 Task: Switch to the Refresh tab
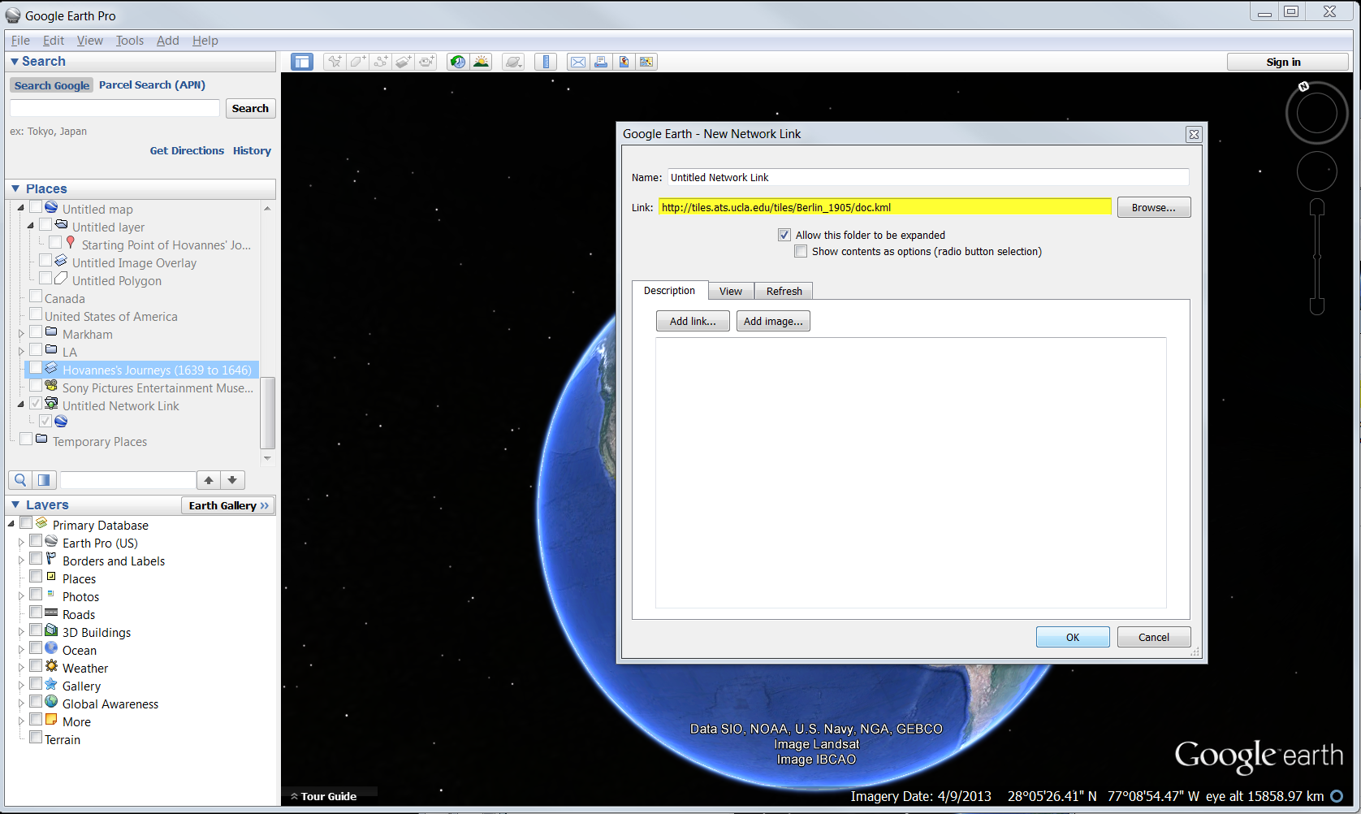tap(784, 291)
